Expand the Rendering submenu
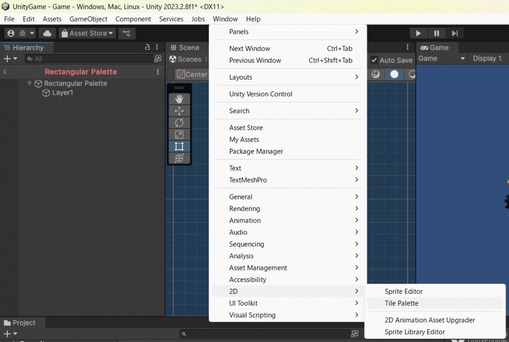 tap(288, 209)
